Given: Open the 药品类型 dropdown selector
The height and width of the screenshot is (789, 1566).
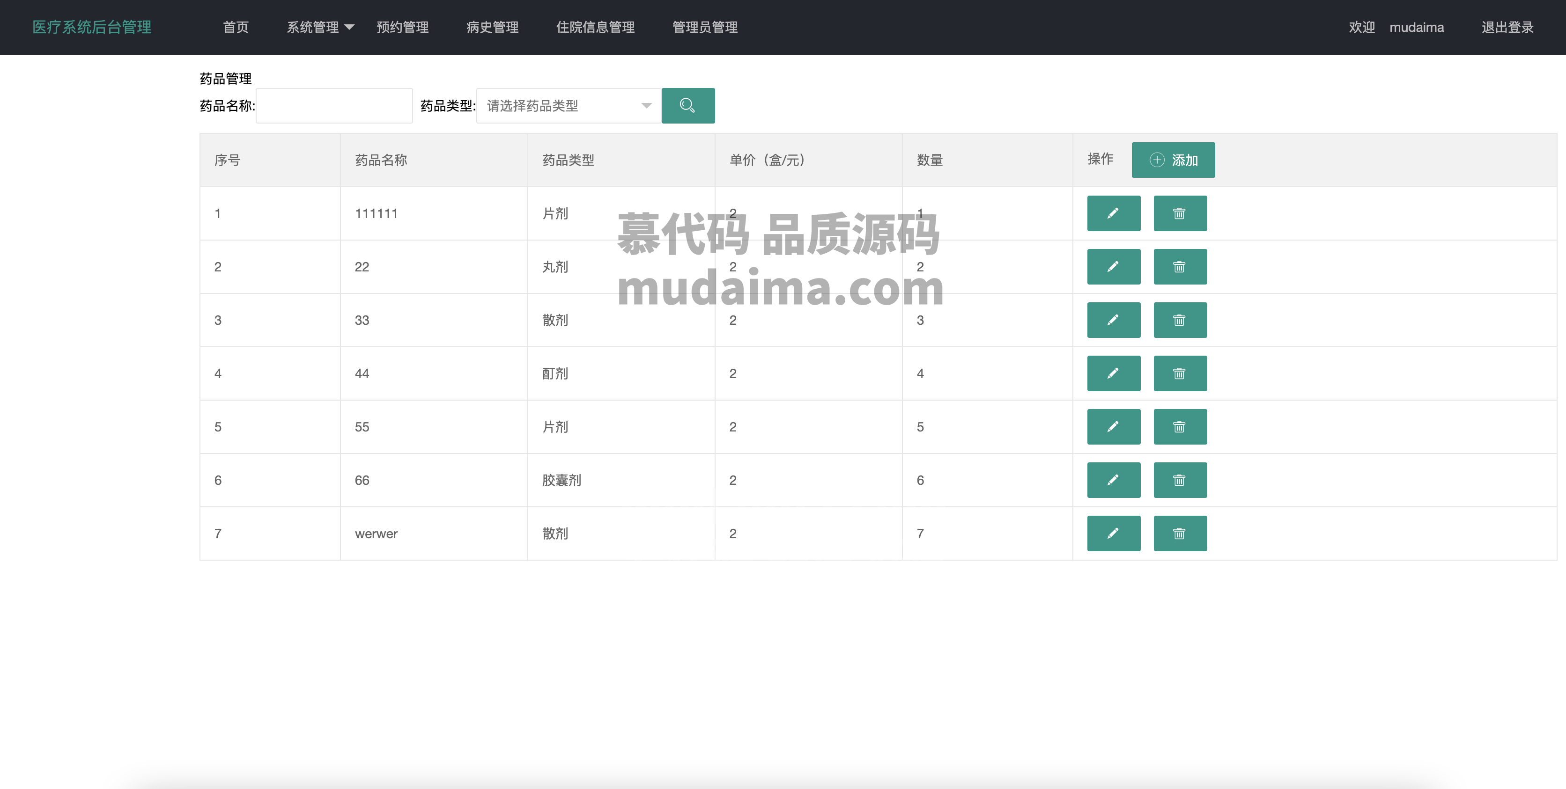Looking at the screenshot, I should [569, 106].
